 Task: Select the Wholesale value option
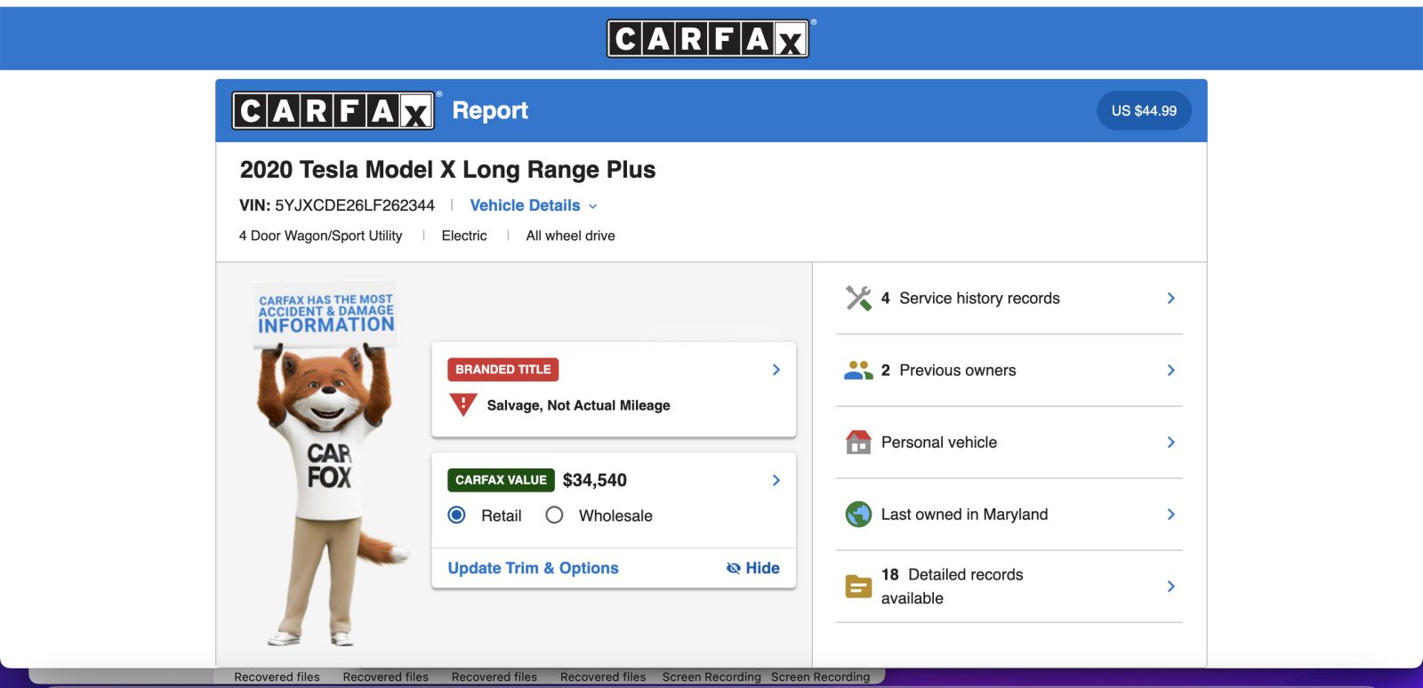(554, 516)
